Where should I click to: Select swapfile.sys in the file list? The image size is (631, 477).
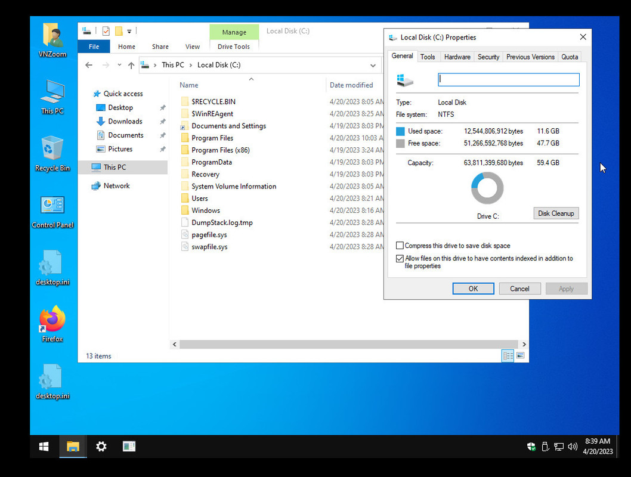(x=209, y=246)
